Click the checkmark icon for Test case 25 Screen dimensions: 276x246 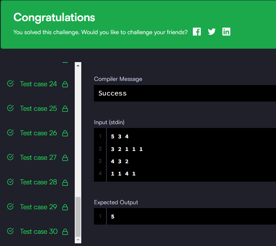point(10,108)
